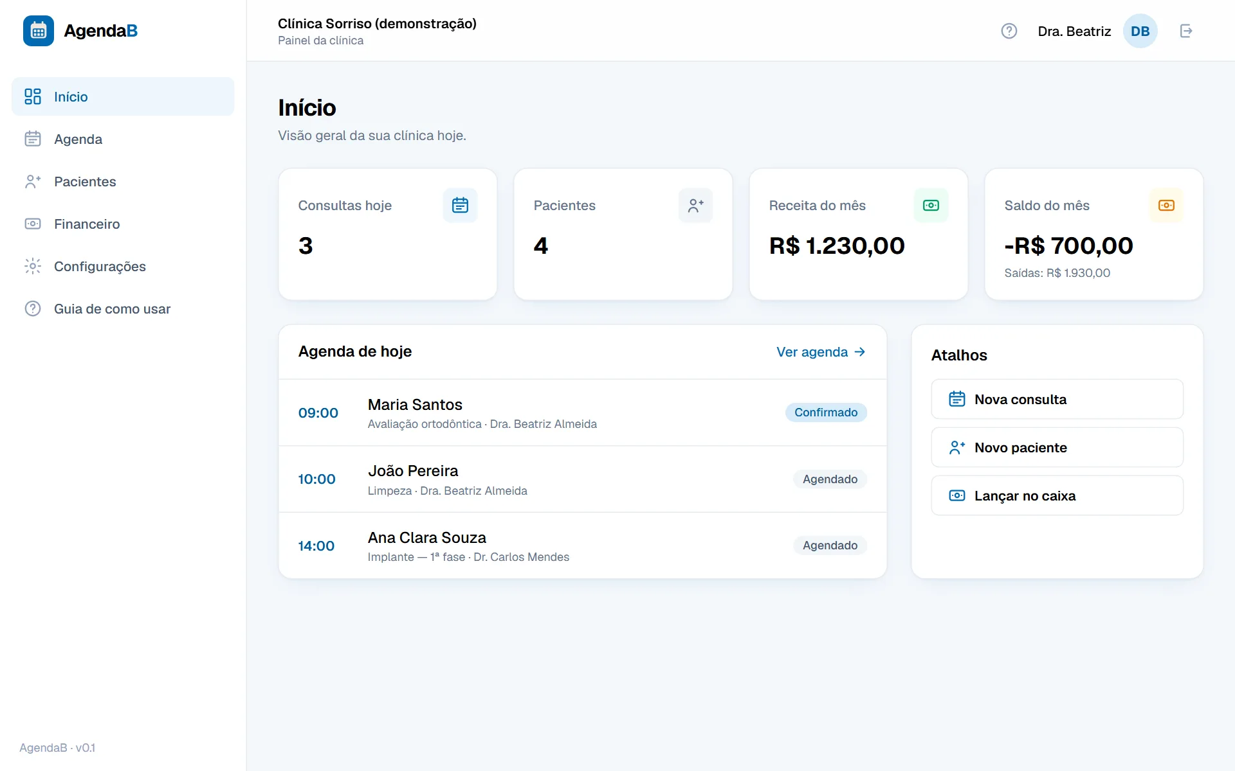Click the green money icon on Receita card
The image size is (1235, 771).
[x=931, y=205]
